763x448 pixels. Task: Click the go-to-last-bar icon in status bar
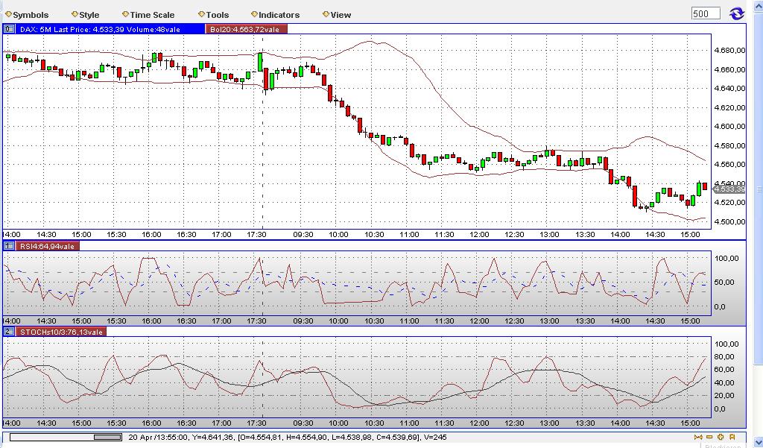pyautogui.click(x=697, y=437)
